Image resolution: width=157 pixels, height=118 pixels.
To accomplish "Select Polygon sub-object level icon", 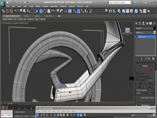I will [x=148, y=70].
